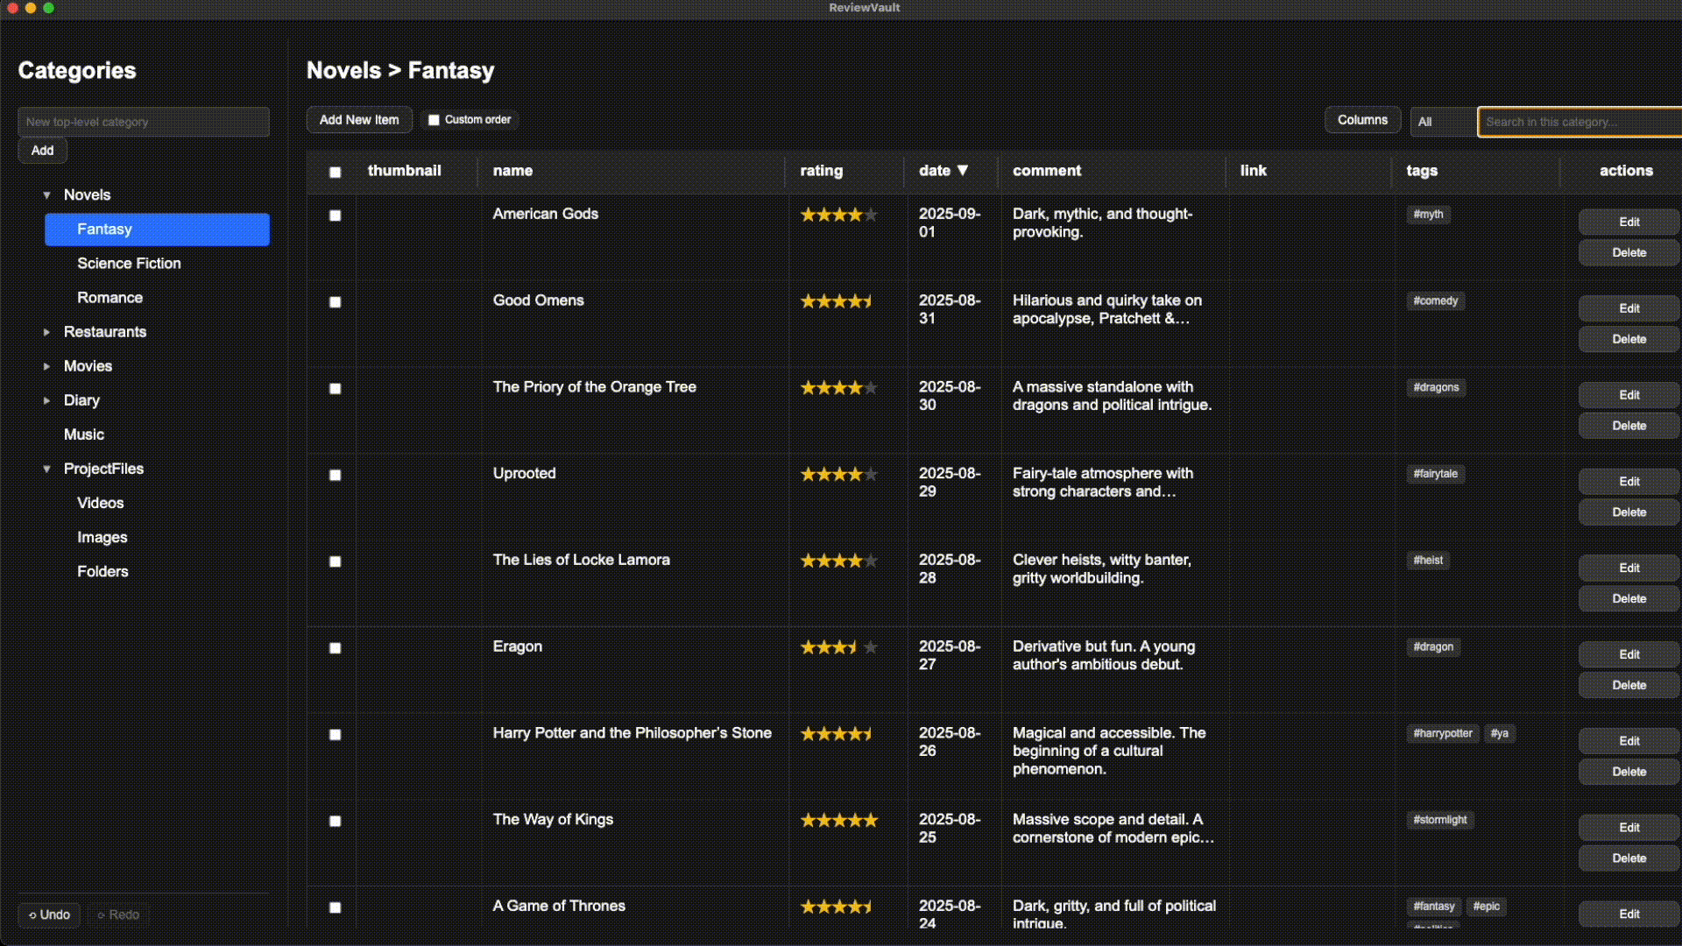Click the #comedy tag on Good Omens

1435,300
